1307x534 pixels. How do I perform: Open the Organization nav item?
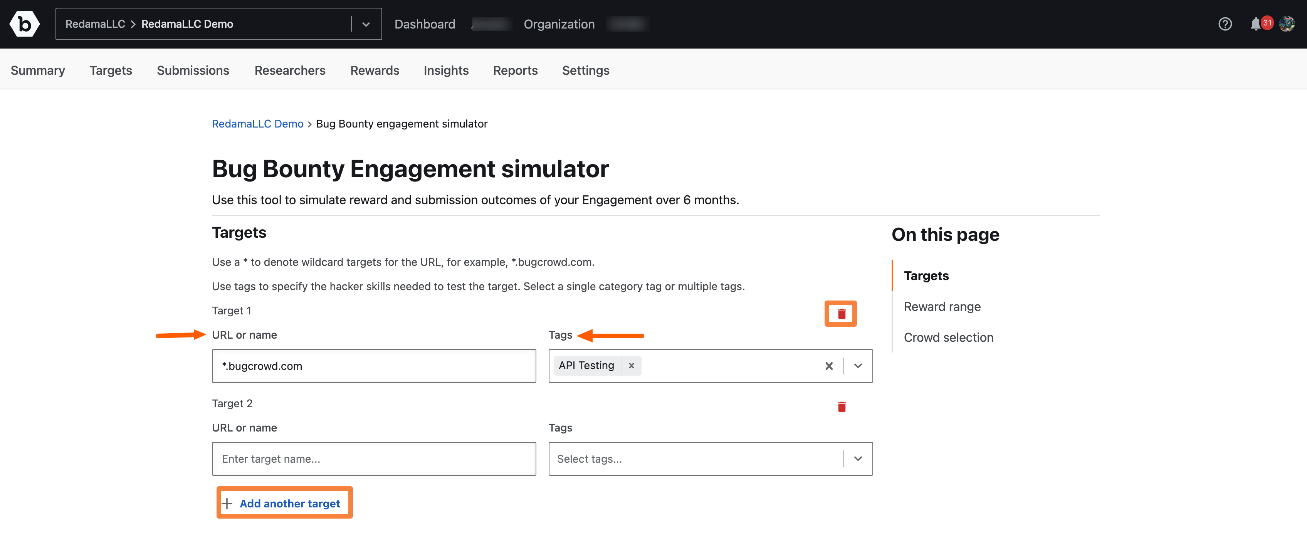tap(559, 24)
